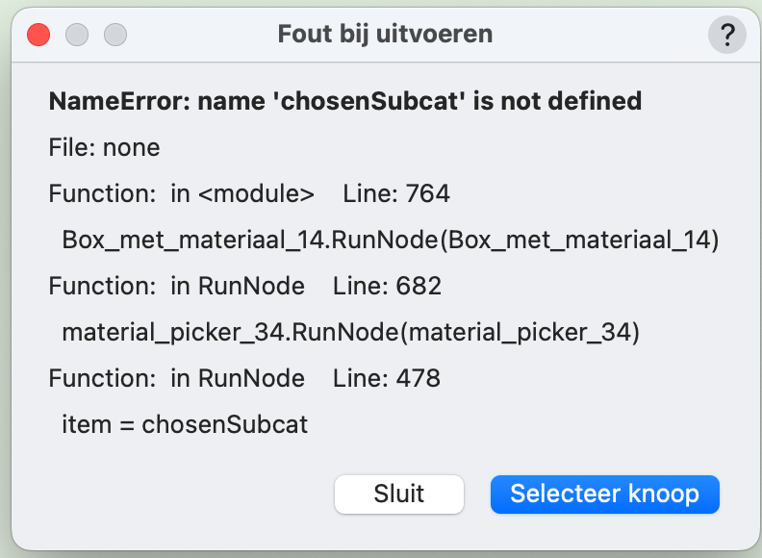Viewport: 762px width, 558px height.
Task: Click the '<module>' function label
Action: pyautogui.click(x=256, y=193)
